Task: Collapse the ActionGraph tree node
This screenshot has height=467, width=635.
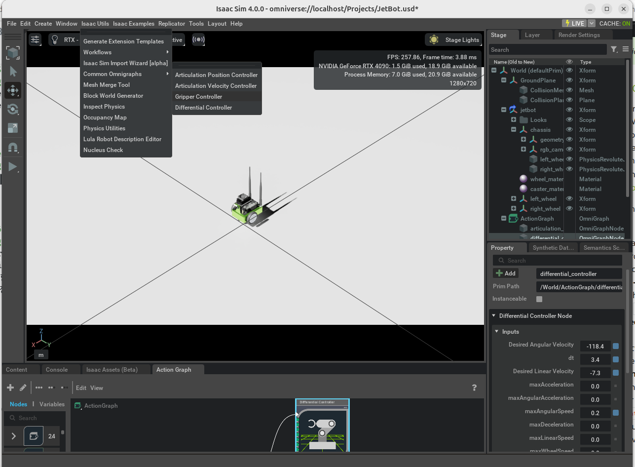Action: click(504, 219)
